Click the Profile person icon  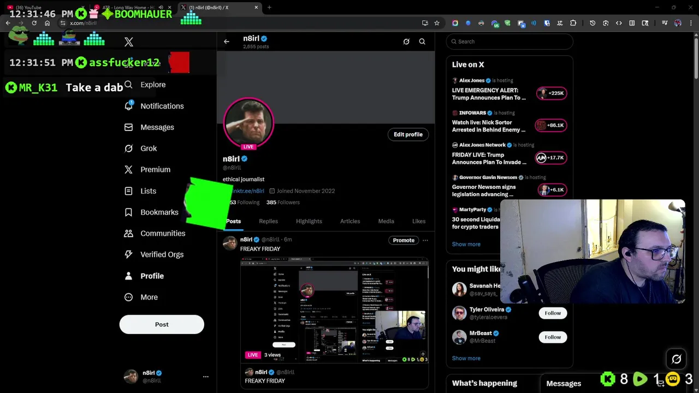128,276
